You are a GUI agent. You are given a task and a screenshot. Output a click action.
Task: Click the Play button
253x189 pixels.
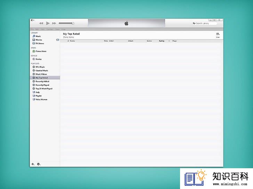coord(48,23)
